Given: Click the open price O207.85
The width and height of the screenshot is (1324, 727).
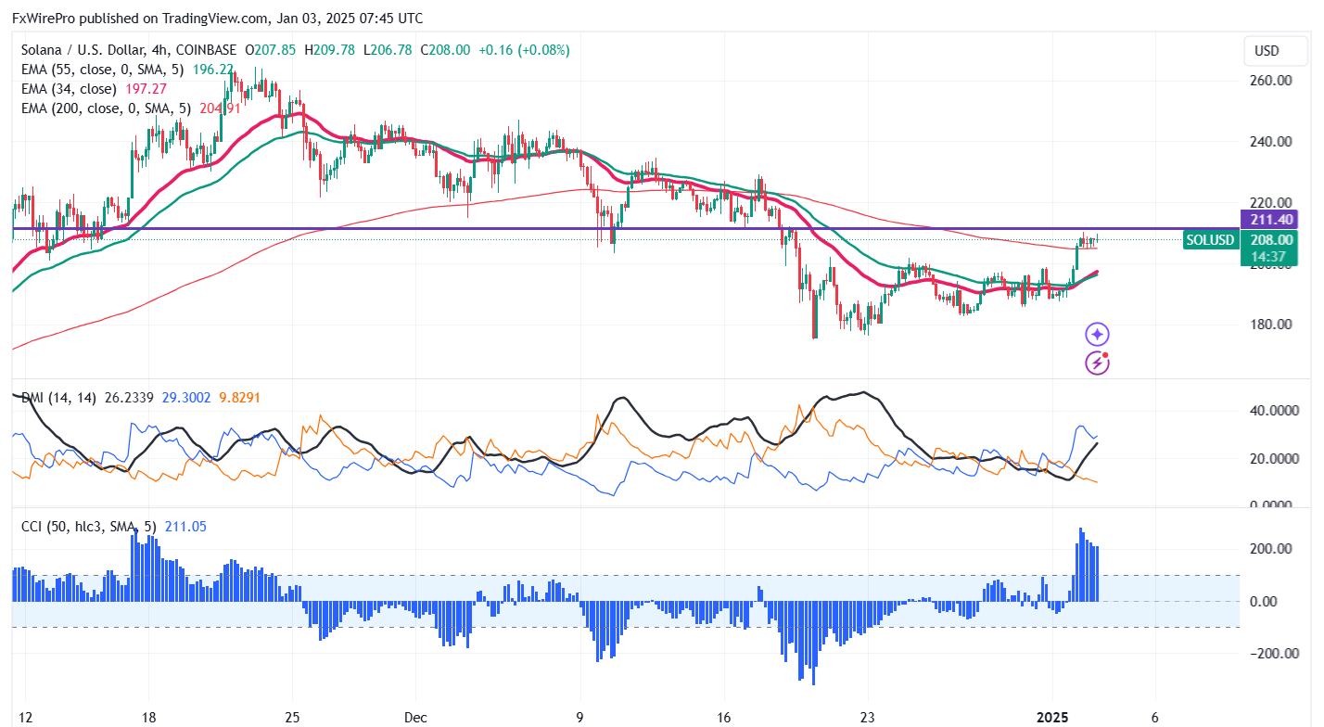Looking at the screenshot, I should [x=271, y=49].
